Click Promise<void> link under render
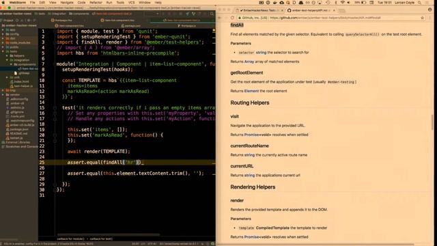437x246 pixels. [257, 237]
